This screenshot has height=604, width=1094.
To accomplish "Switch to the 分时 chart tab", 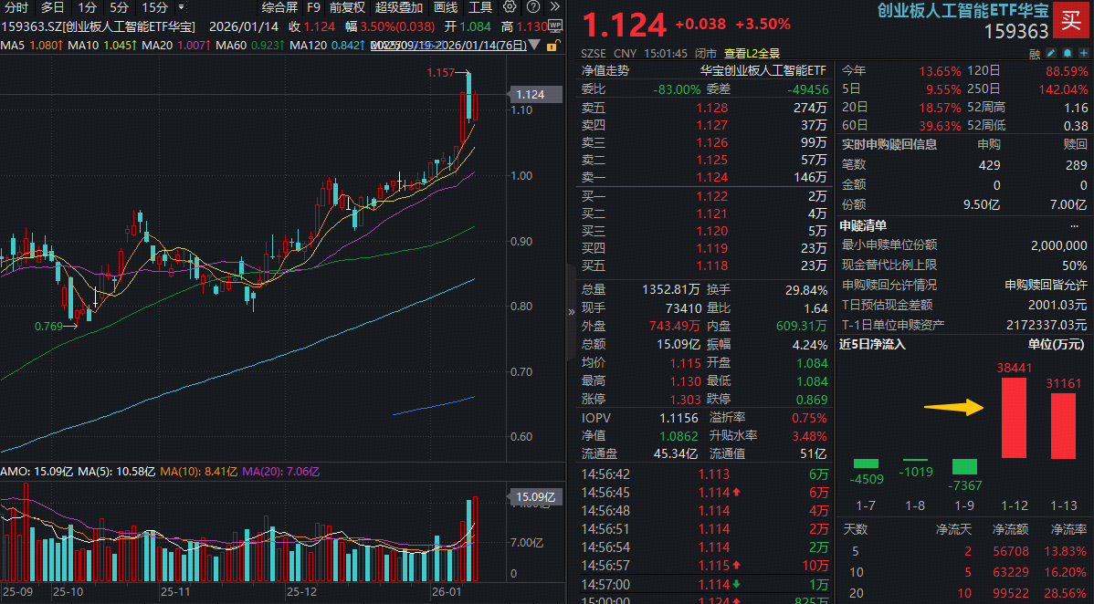I will pyautogui.click(x=16, y=7).
